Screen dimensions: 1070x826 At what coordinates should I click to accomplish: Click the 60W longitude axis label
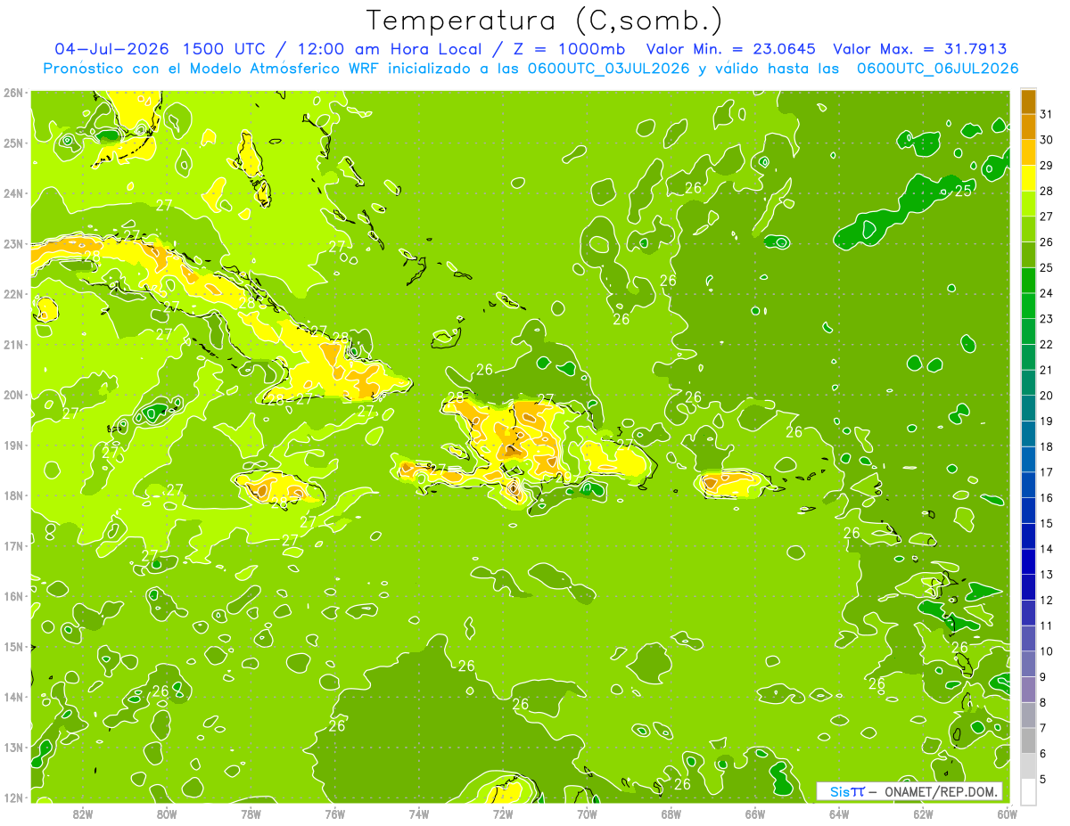coord(1007,814)
